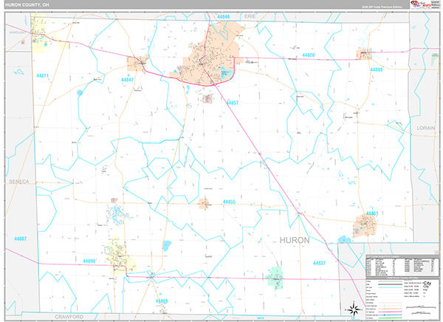Select ZIP code label 44846
The image size is (443, 322).
223,17
